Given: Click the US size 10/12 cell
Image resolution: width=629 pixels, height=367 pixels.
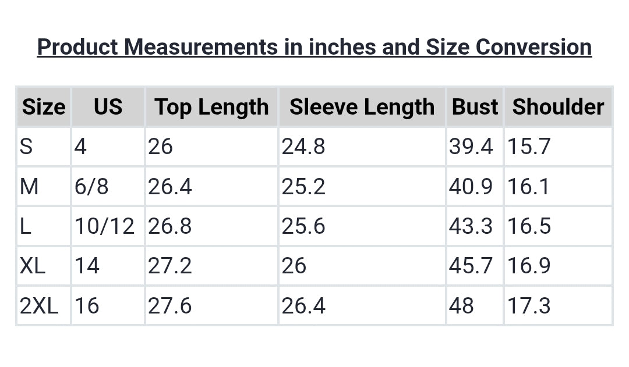Looking at the screenshot, I should point(104,226).
